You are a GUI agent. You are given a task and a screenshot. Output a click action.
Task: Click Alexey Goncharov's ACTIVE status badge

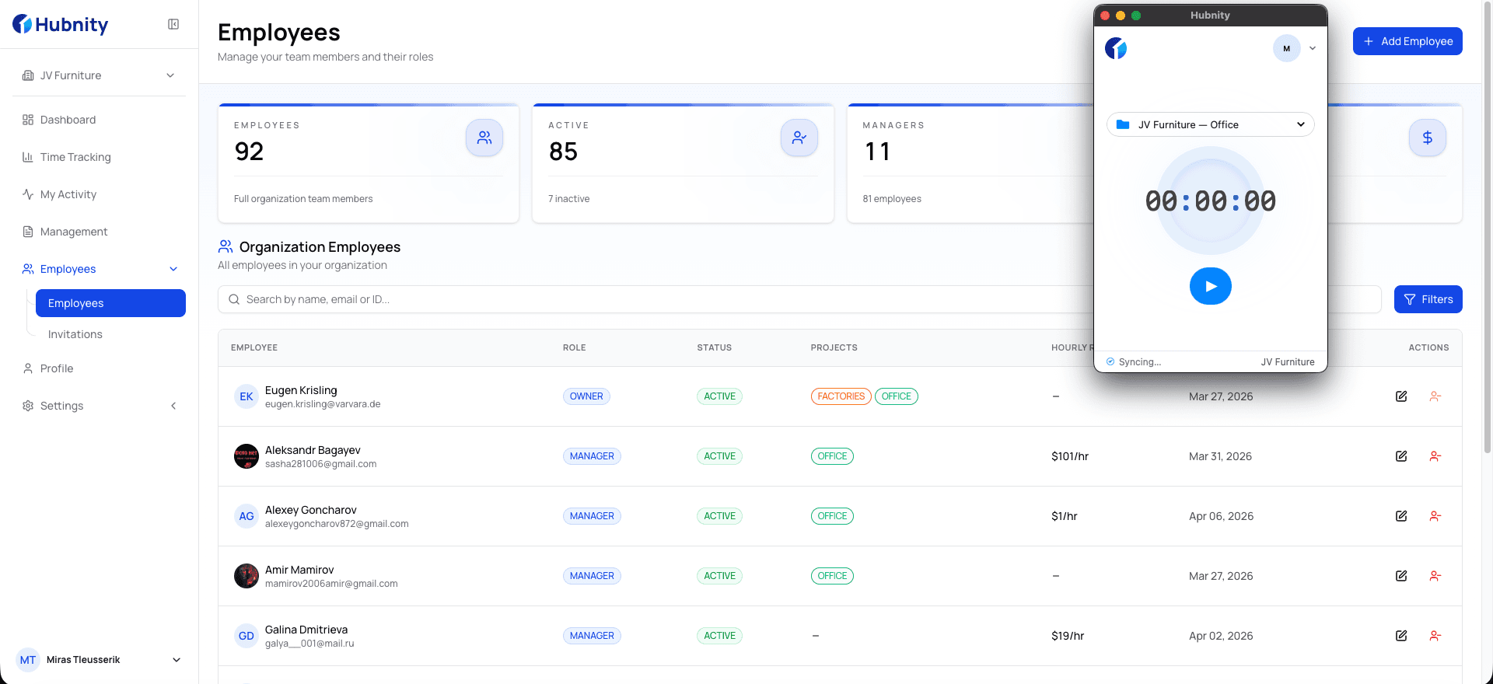(719, 516)
